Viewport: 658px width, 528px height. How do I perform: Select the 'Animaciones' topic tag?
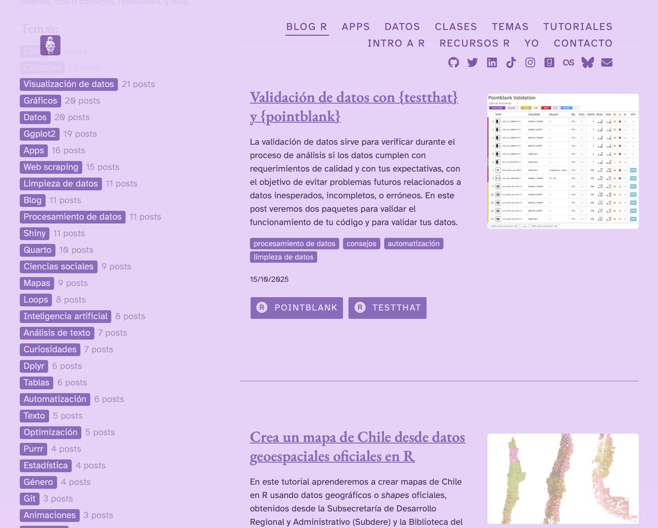coord(50,515)
